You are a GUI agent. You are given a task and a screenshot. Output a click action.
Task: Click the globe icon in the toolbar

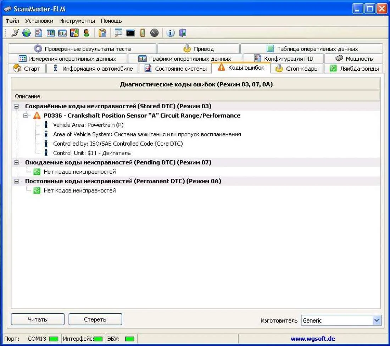pyautogui.click(x=26, y=33)
